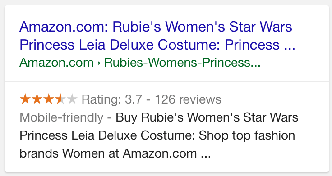Click the breadcrumb chevron after Amazon.com
Screen dimensions: 332x176
click(x=99, y=63)
